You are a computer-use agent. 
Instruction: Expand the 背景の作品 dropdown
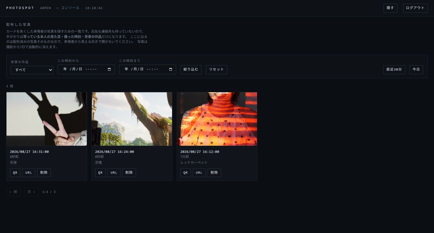click(x=32, y=70)
